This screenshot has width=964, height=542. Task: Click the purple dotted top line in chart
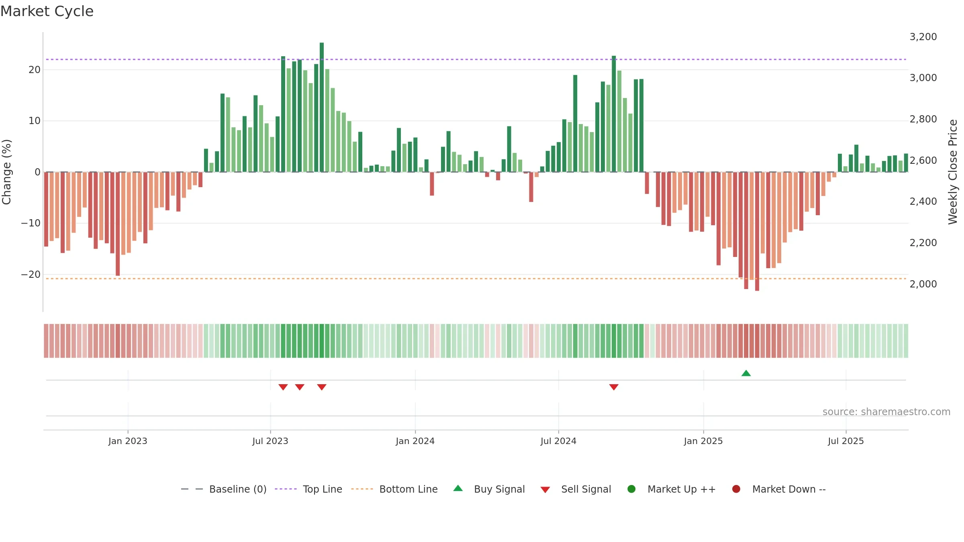click(476, 59)
